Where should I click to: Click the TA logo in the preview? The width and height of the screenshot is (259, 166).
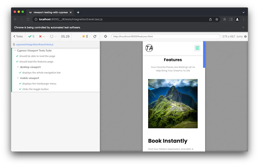coord(149,48)
